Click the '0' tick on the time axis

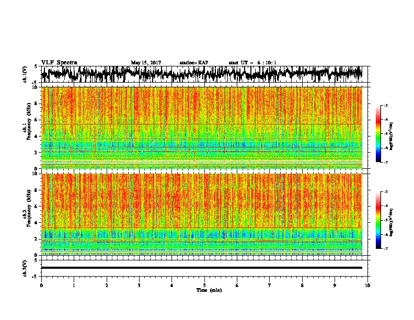pyautogui.click(x=41, y=285)
